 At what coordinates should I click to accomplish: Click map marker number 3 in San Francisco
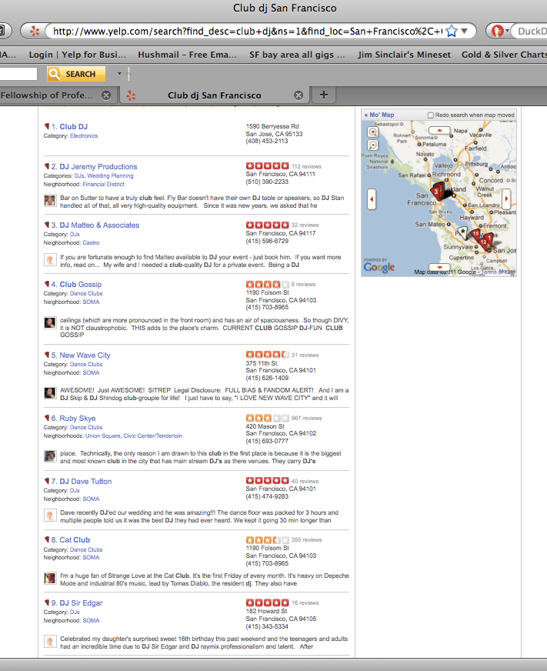(436, 192)
